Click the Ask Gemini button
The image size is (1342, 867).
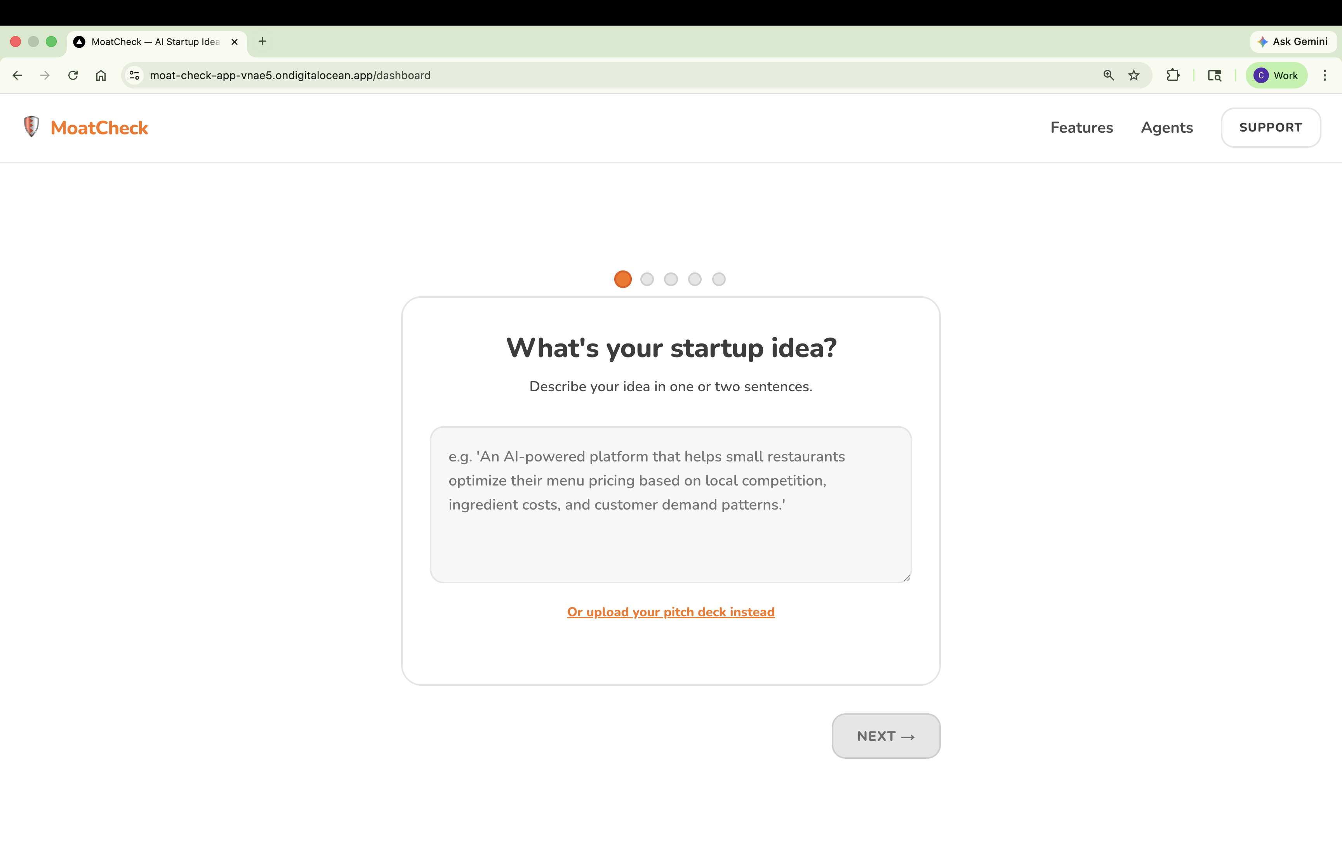1293,42
